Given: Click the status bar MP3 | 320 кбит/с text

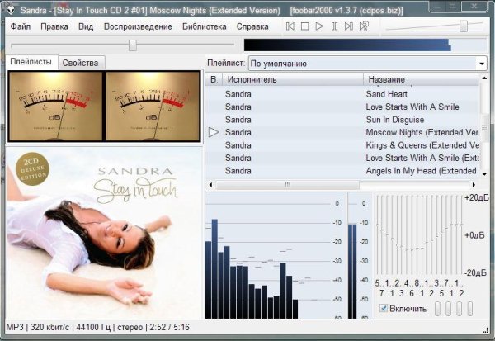Looking at the screenshot, I should click(38, 328).
